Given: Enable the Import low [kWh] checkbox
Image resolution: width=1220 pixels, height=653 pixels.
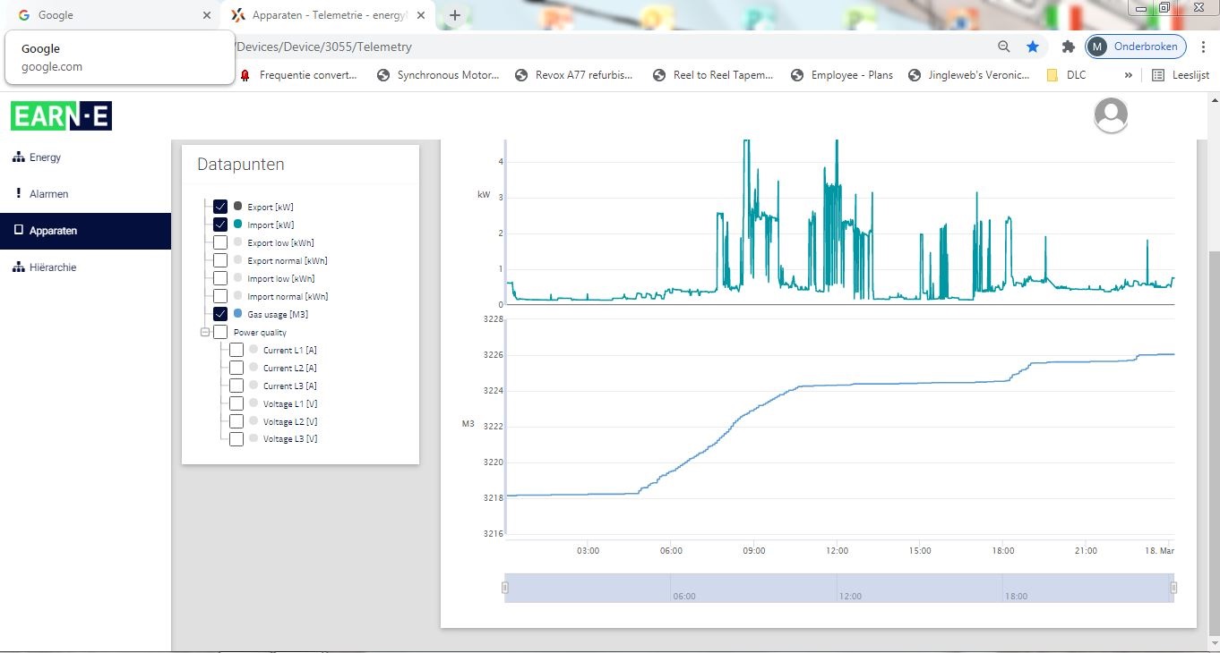Looking at the screenshot, I should (x=220, y=278).
